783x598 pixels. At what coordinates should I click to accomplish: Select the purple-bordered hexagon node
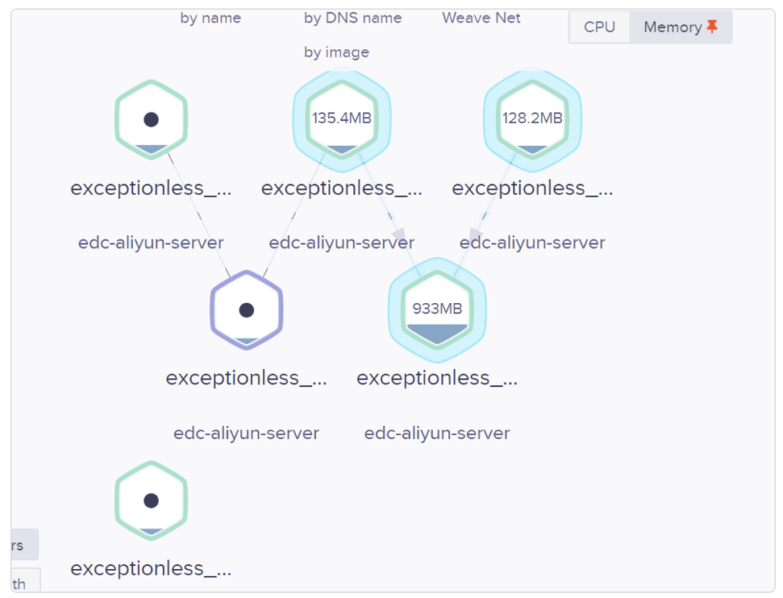tap(247, 310)
